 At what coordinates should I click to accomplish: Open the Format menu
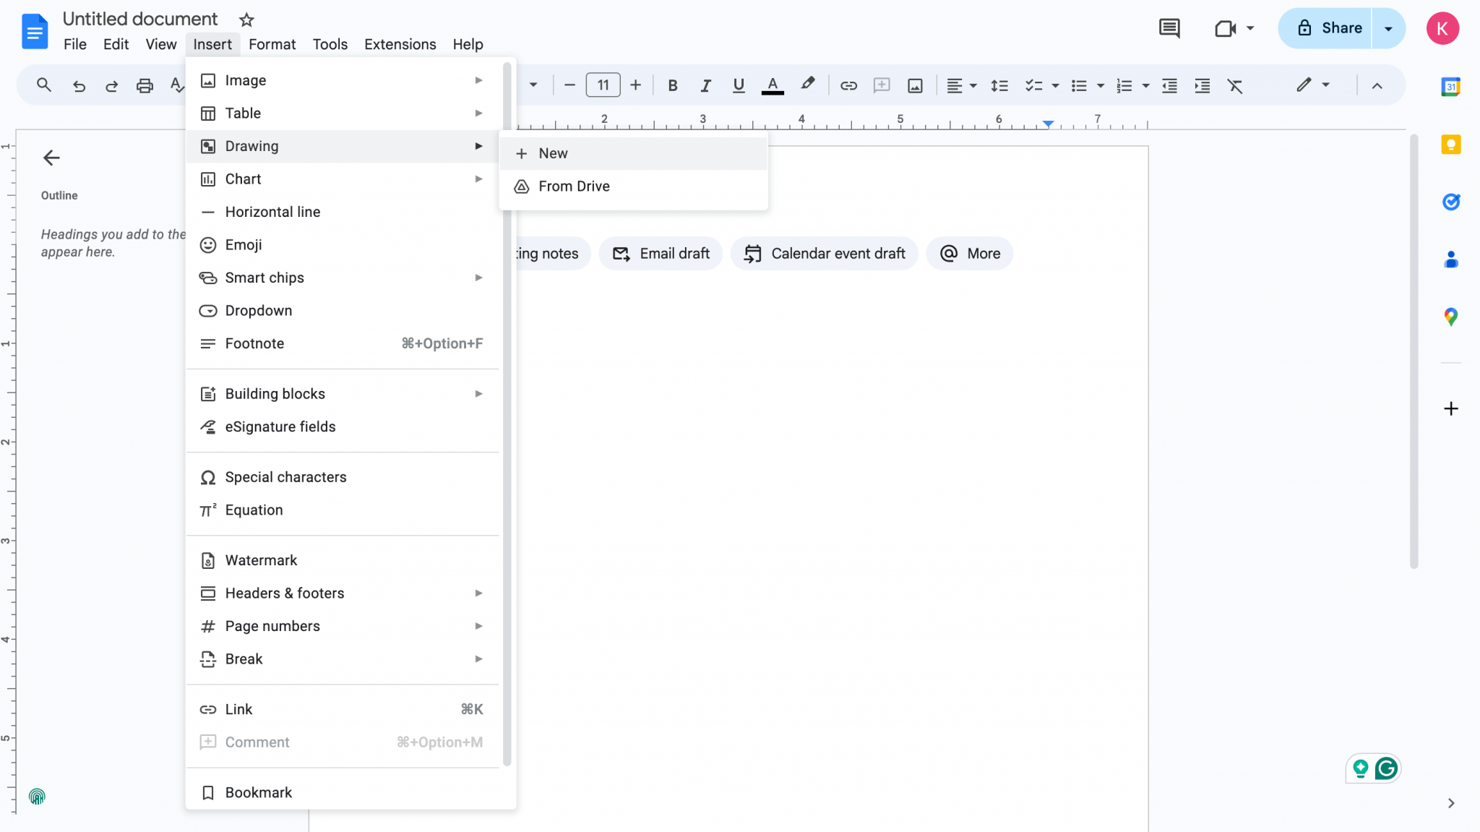[272, 44]
